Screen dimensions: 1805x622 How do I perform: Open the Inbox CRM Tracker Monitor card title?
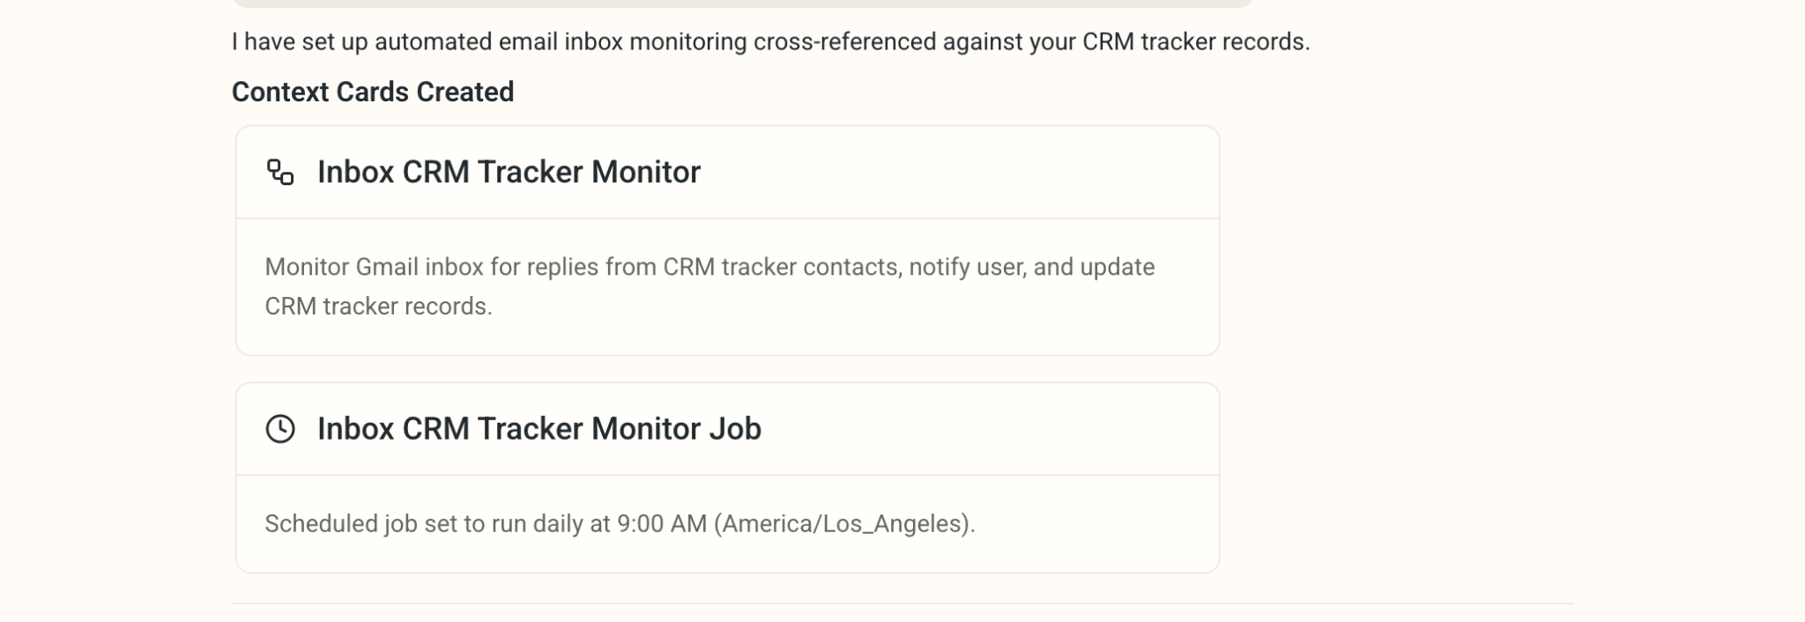pyautogui.click(x=509, y=172)
